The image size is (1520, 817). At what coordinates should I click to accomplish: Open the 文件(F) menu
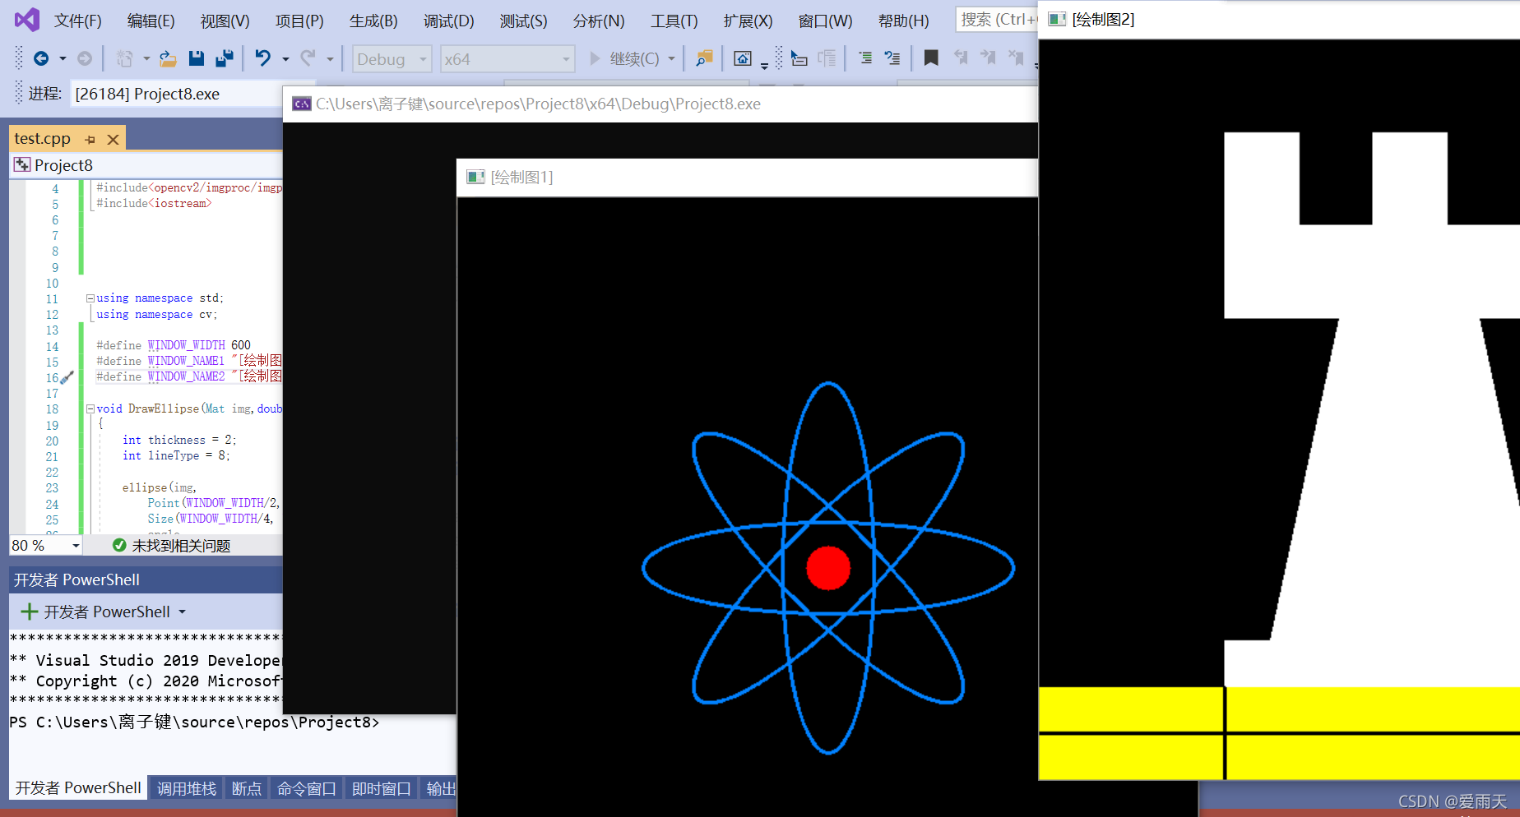(x=78, y=21)
